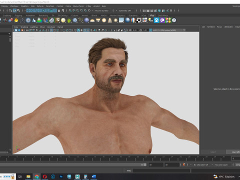
Task: Click the Selected tab in Attribute Editor
Action: click(x=211, y=27)
